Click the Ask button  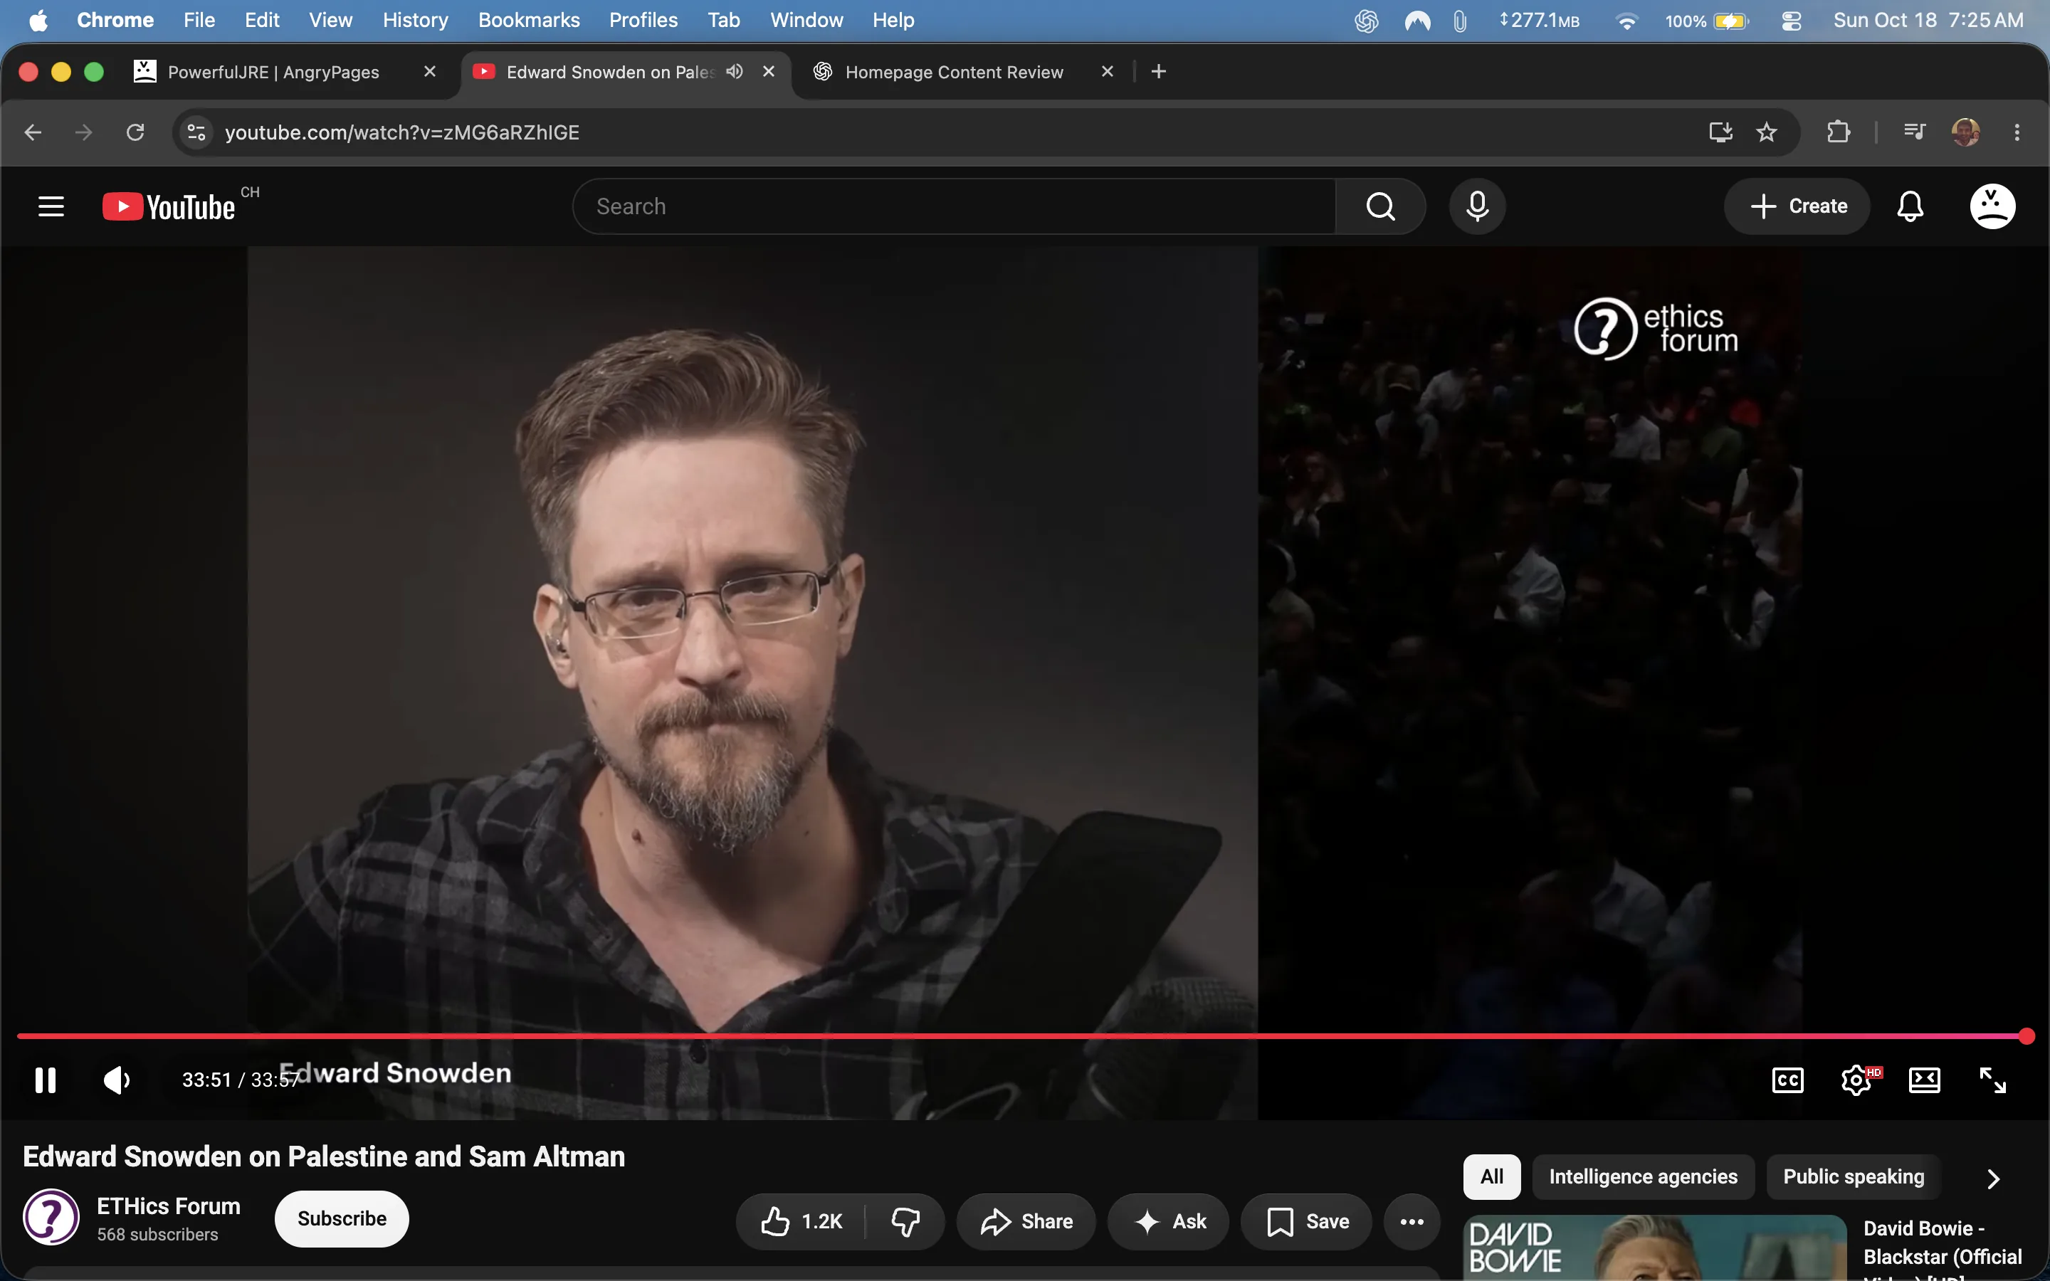1168,1221
